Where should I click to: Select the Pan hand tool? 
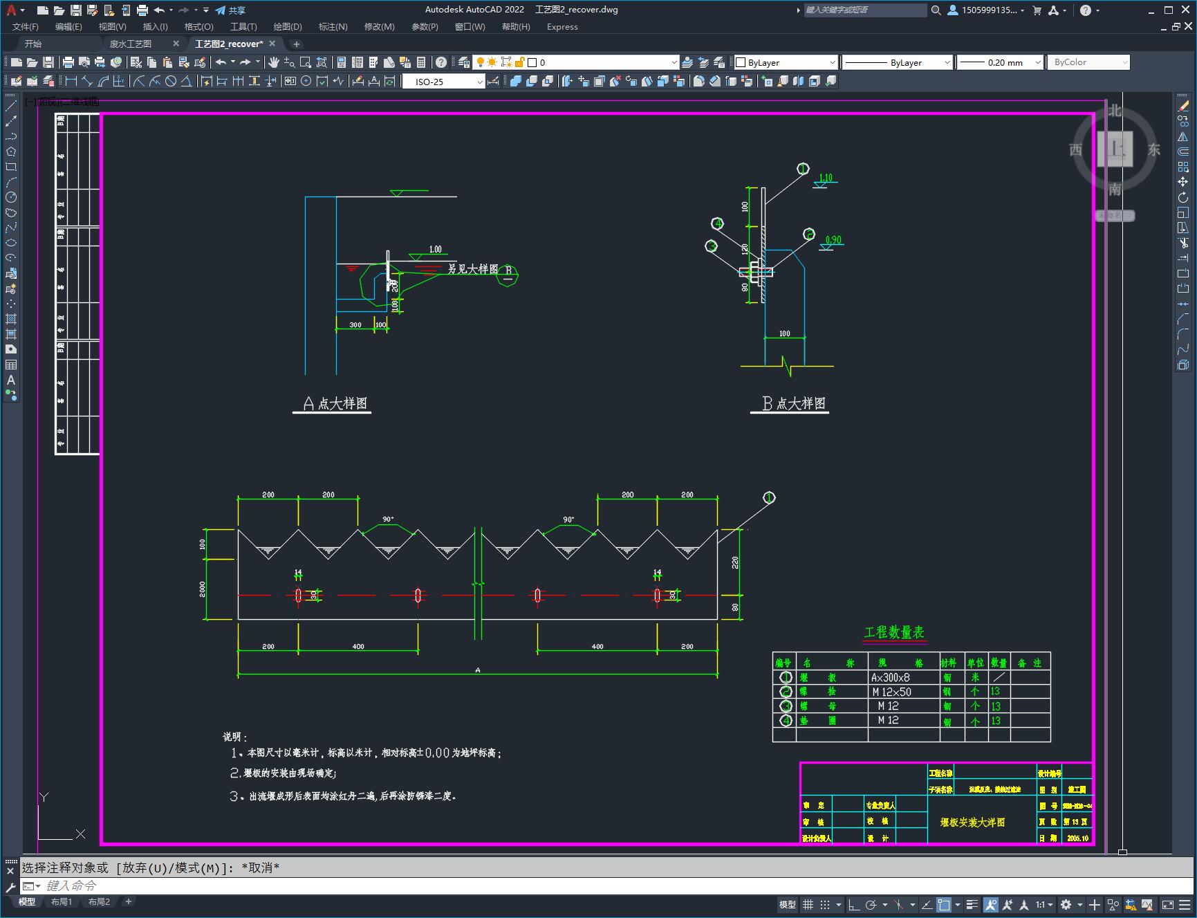(274, 62)
